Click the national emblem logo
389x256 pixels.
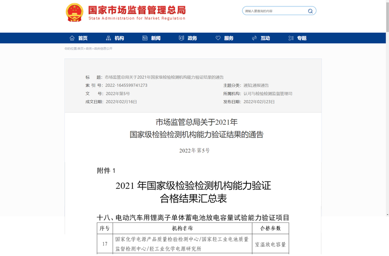(x=74, y=13)
